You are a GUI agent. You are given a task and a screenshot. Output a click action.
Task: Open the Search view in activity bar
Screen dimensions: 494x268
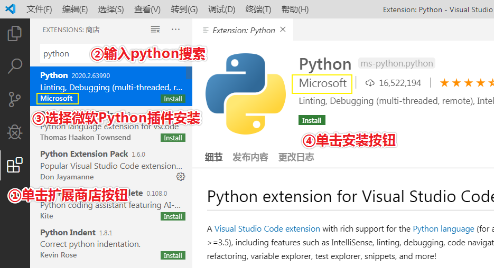pos(14,66)
